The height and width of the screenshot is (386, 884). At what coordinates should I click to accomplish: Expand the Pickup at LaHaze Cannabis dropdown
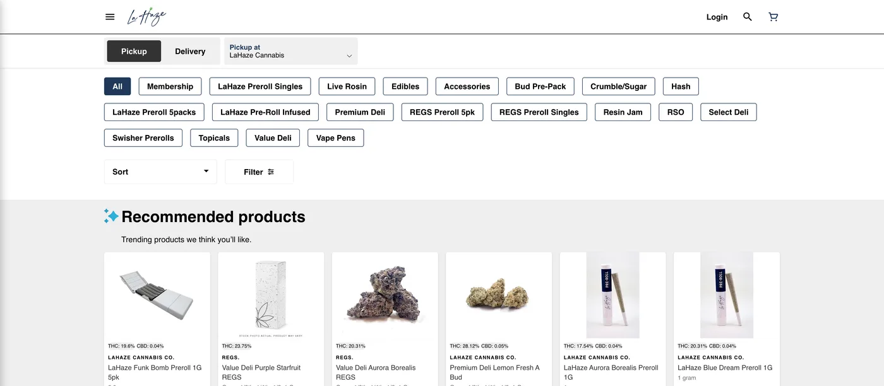click(291, 51)
